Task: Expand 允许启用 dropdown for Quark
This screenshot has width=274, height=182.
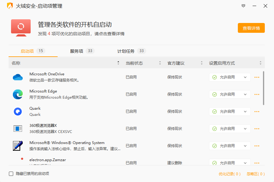Action: coord(230,112)
